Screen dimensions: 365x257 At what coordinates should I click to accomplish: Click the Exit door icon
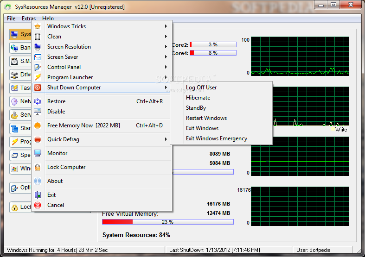click(38, 195)
